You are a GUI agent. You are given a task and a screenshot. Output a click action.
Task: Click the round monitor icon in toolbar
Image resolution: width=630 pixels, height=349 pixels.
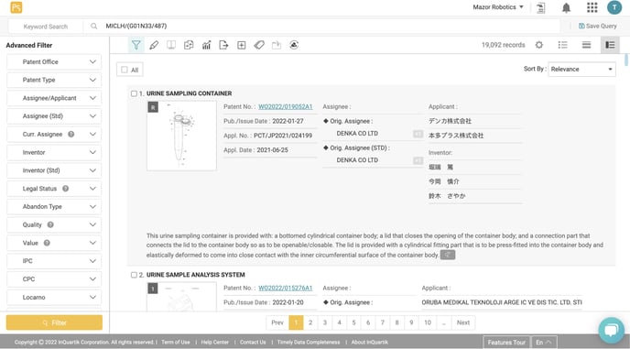pos(294,45)
